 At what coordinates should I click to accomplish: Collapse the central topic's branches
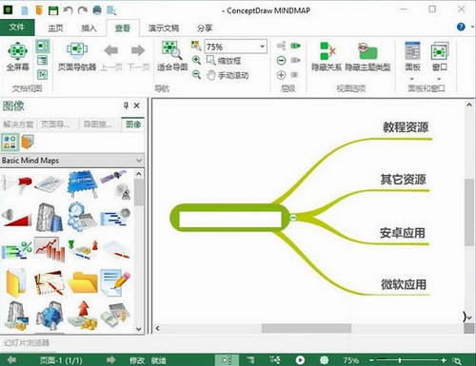pos(293,218)
